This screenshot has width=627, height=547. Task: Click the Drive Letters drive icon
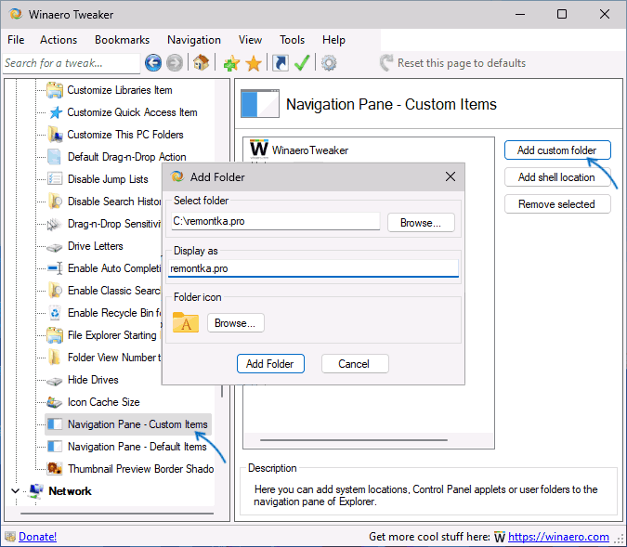(55, 248)
